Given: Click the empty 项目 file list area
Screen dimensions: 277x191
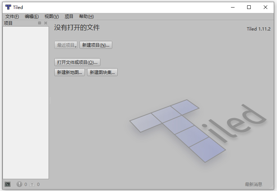Looking at the screenshot, I should [26, 103].
